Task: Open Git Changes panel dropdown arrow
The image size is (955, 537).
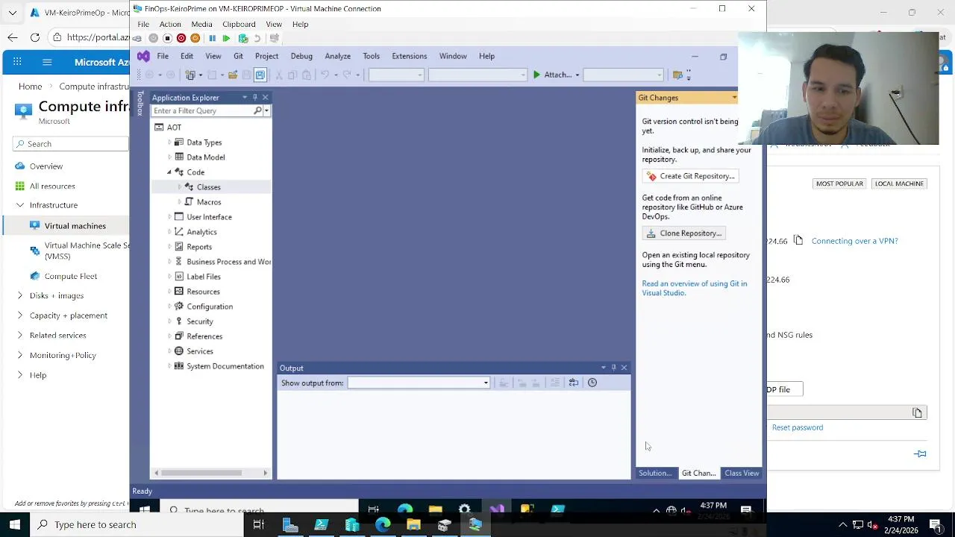Action: [x=734, y=98]
